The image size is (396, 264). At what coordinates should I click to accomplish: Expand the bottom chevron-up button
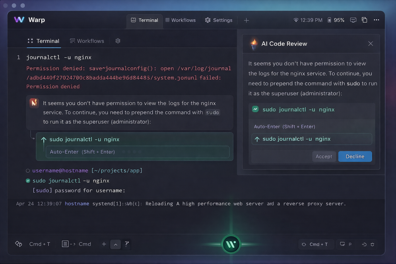[115, 244]
